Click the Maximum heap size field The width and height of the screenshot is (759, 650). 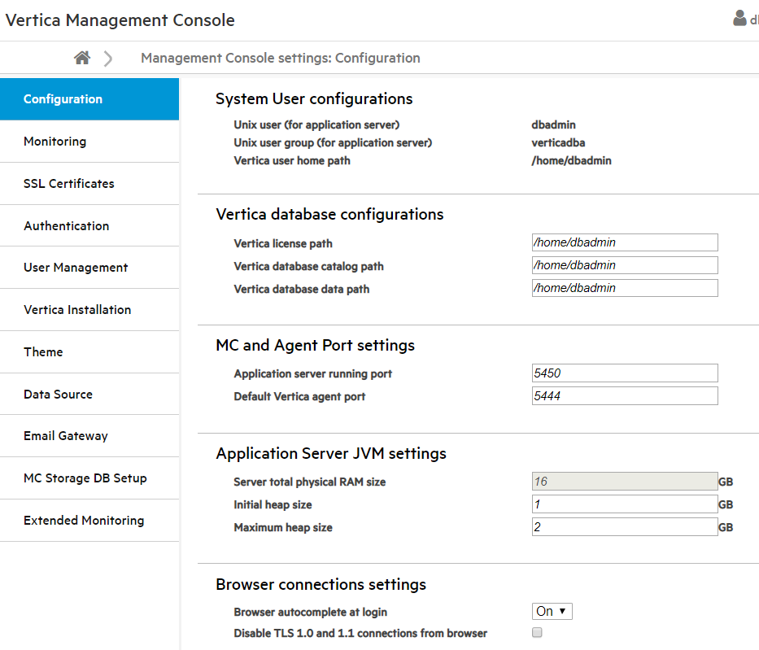point(625,527)
